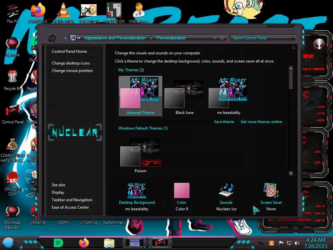Open Taskbar and Navigation link
The width and height of the screenshot is (333, 250).
72,200
